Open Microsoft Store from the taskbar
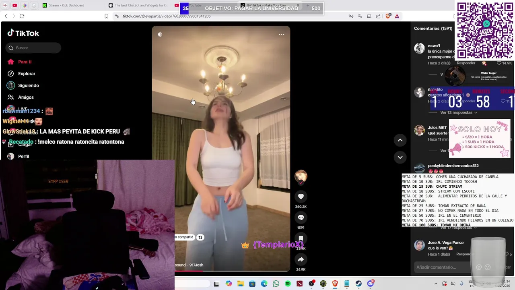 pyautogui.click(x=252, y=284)
